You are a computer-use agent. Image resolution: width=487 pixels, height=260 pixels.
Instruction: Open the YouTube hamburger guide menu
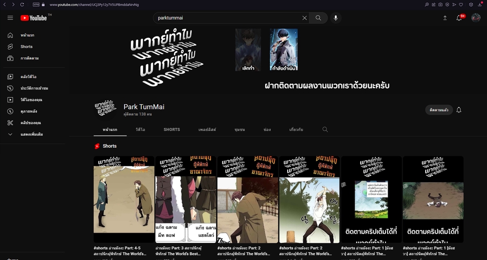10,18
